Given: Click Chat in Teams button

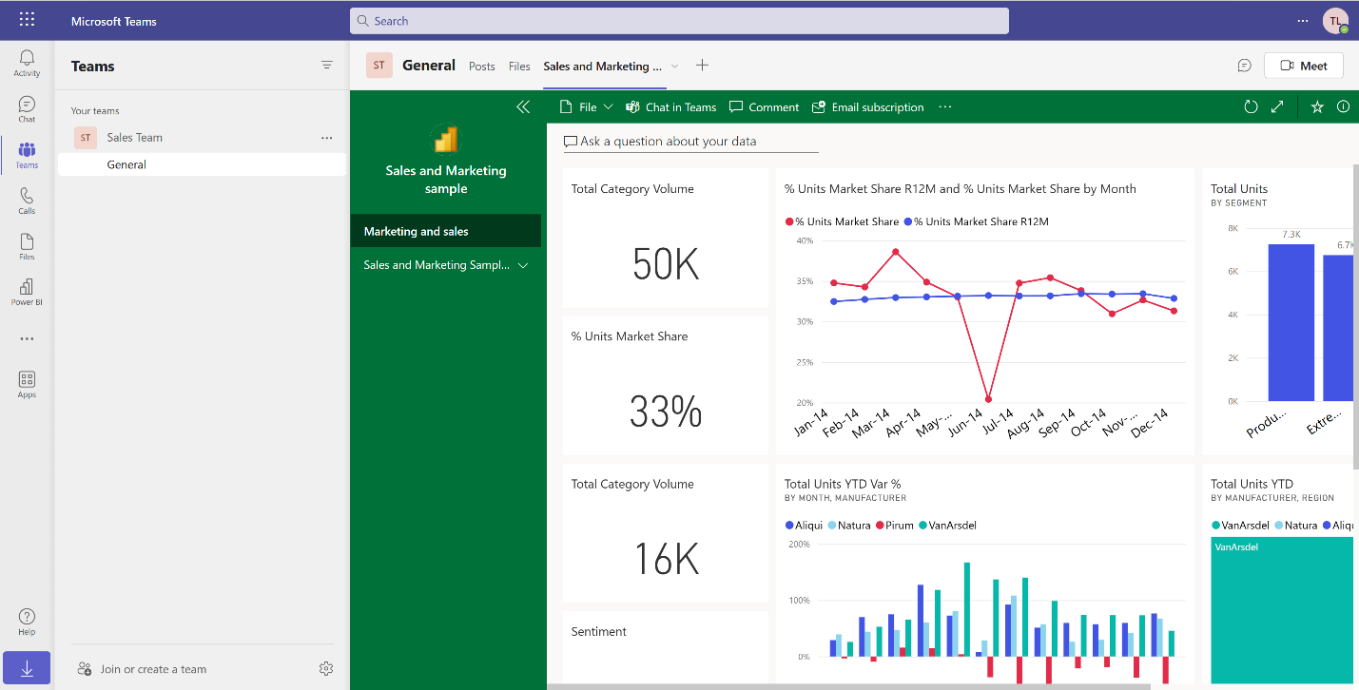Looking at the screenshot, I should 671,107.
